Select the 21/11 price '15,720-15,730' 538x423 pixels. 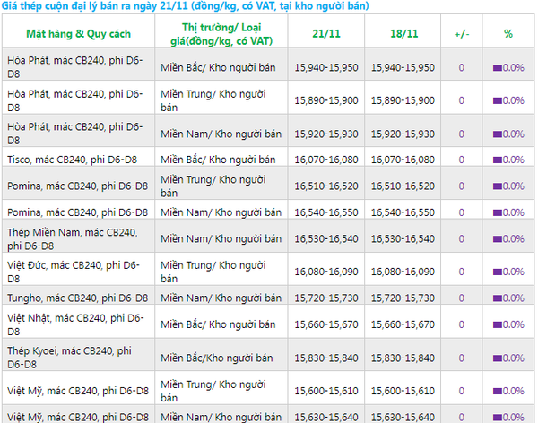[x=326, y=298]
